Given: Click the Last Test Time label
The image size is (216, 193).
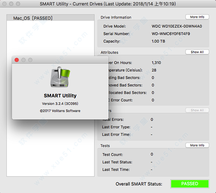Looking at the screenshot, I should pyautogui.click(x=116, y=170).
